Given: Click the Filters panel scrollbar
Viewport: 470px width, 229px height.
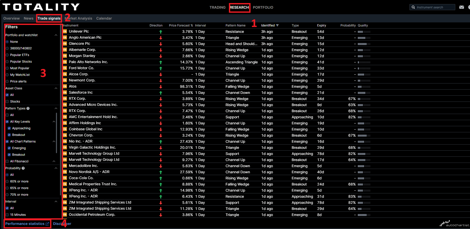Looking at the screenshot, I should point(60,109).
